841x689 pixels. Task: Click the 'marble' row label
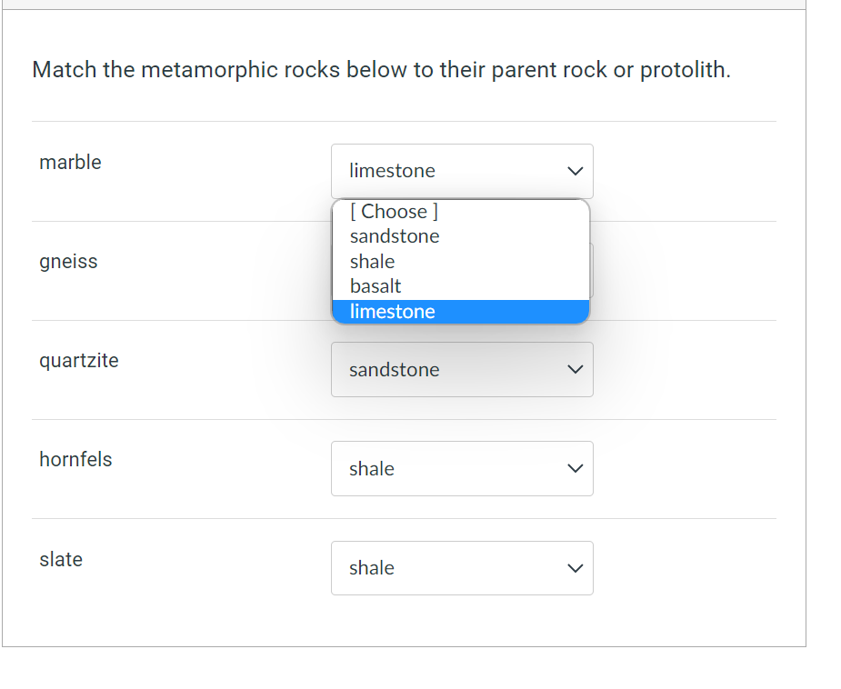[x=70, y=162]
